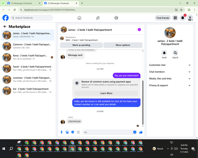Viewport: 198px width, 158px height.
Task: Reload the page button
Action: pos(15,10)
